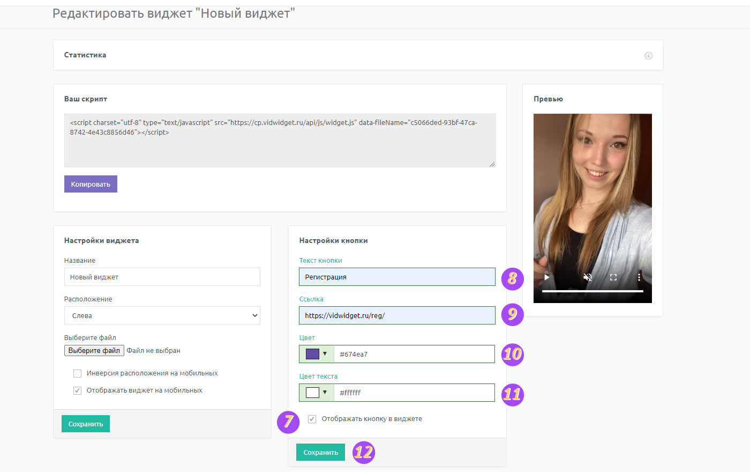This screenshot has width=750, height=472.
Task: Click the Ссылка field with the vidwidget URL
Action: click(x=397, y=315)
